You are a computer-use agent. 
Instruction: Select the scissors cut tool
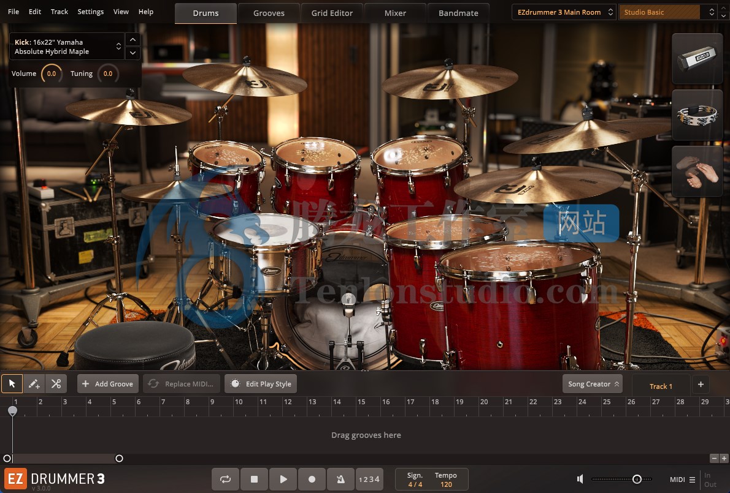(x=56, y=384)
